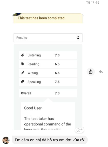Click the Good User description heading
108x147 pixels.
pyautogui.click(x=33, y=108)
